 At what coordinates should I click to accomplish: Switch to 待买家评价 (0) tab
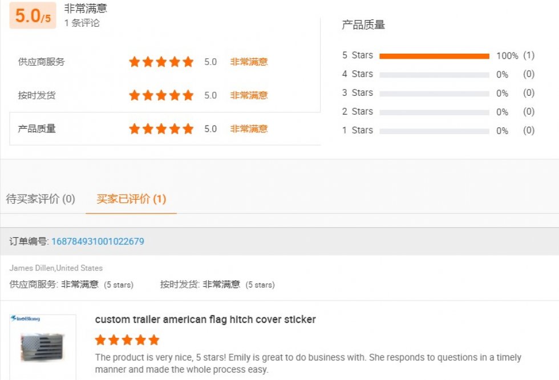click(x=40, y=199)
